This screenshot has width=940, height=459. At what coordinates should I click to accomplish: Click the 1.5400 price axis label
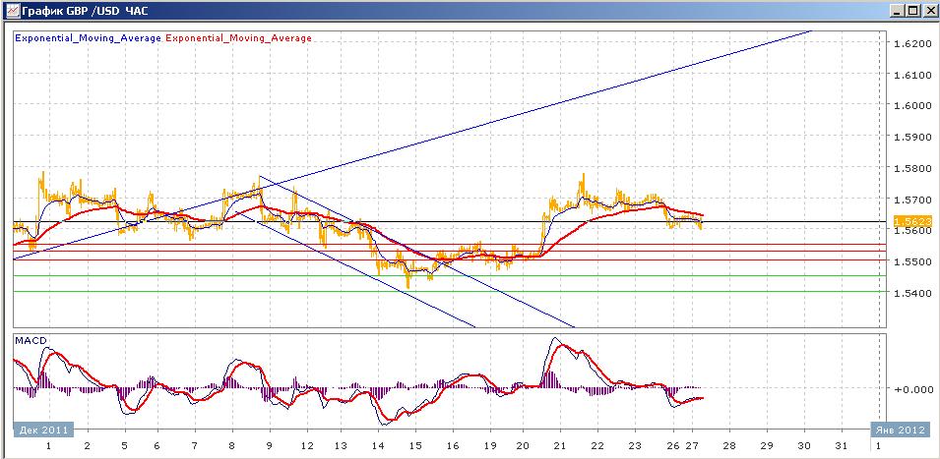910,293
